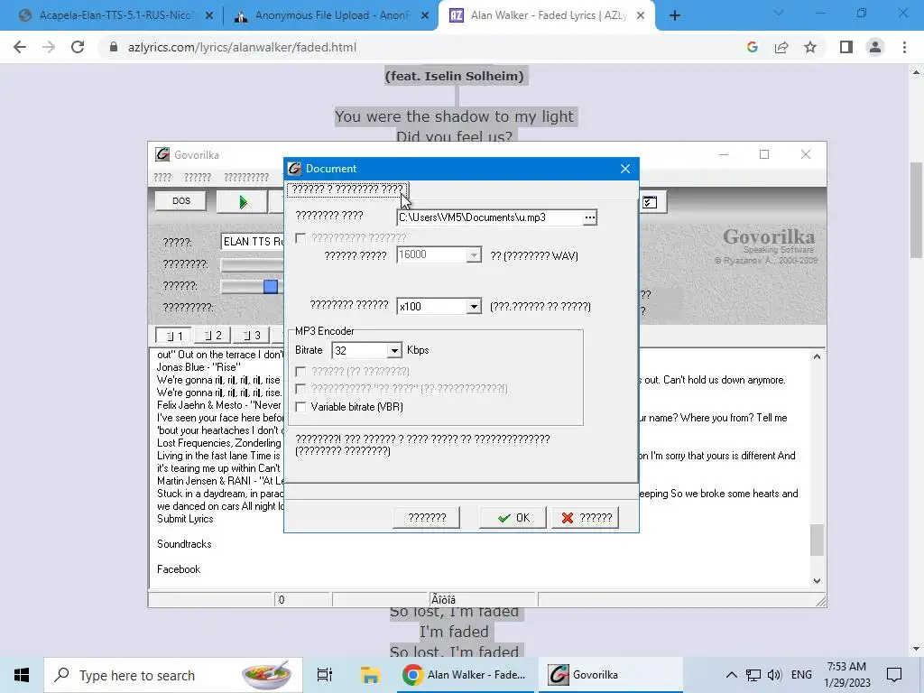Open the Chrome profile avatar
The image size is (924, 693).
[x=875, y=47]
